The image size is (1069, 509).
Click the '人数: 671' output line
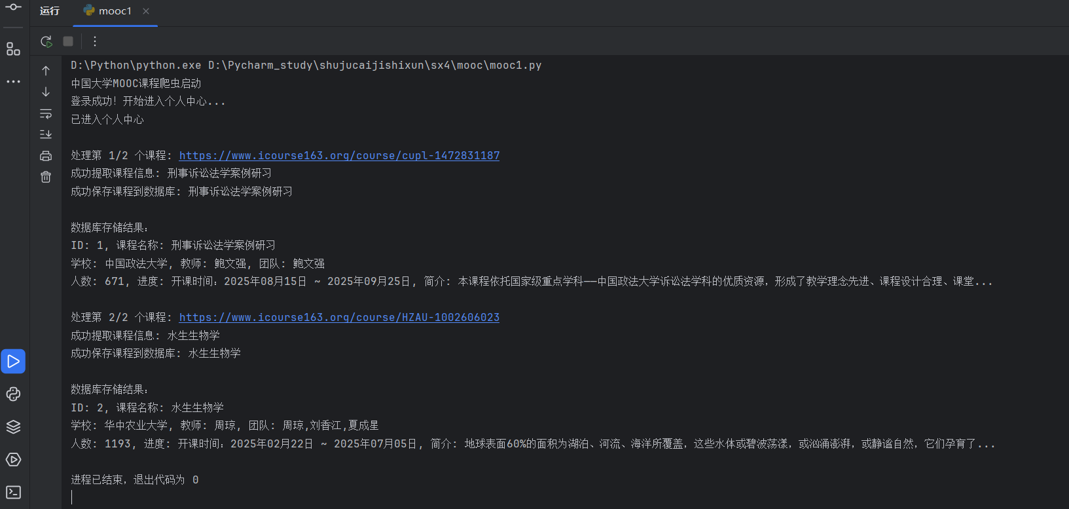[532, 281]
